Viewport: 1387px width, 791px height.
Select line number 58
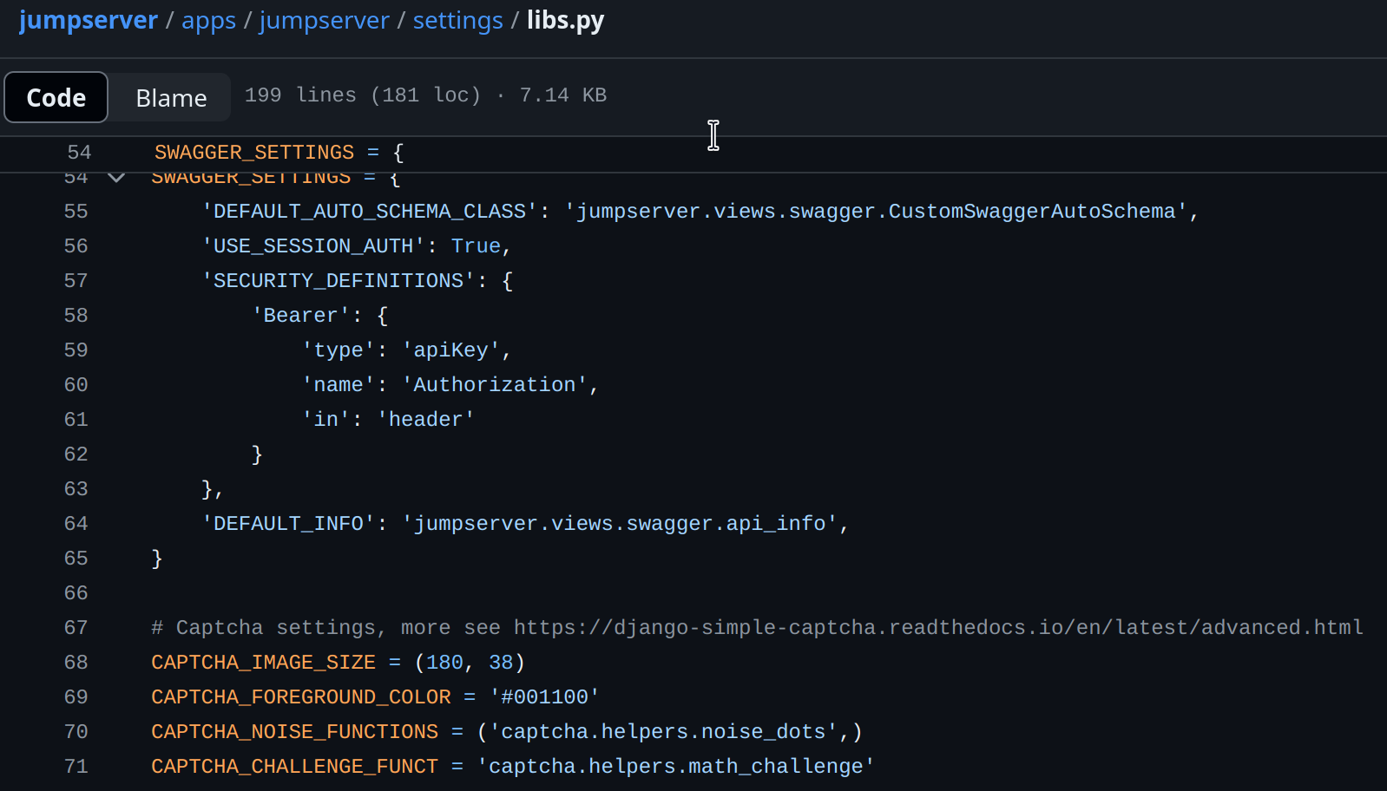point(76,316)
